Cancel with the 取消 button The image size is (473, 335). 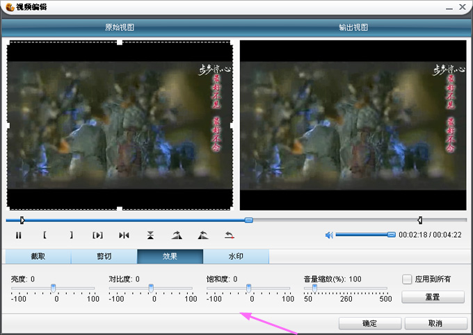435,323
